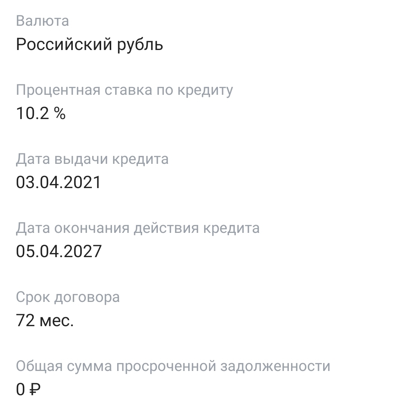Image resolution: width=403 pixels, height=412 pixels.
Task: Click the number 72 in contract term
Action: tap(25, 321)
